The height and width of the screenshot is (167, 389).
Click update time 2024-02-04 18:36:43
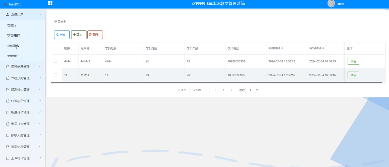click(323, 61)
